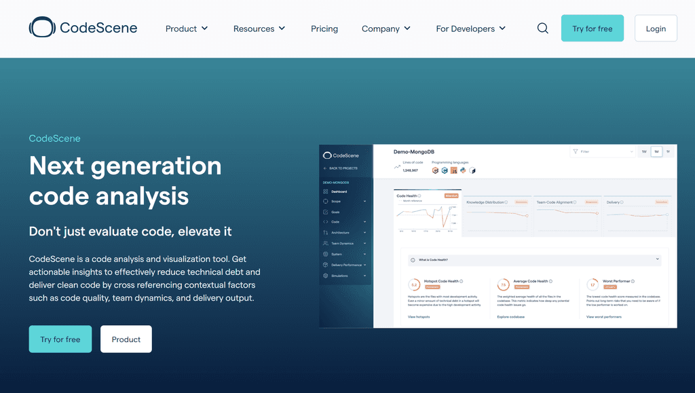
Task: Click the CodeScene logo
Action: 83,27
